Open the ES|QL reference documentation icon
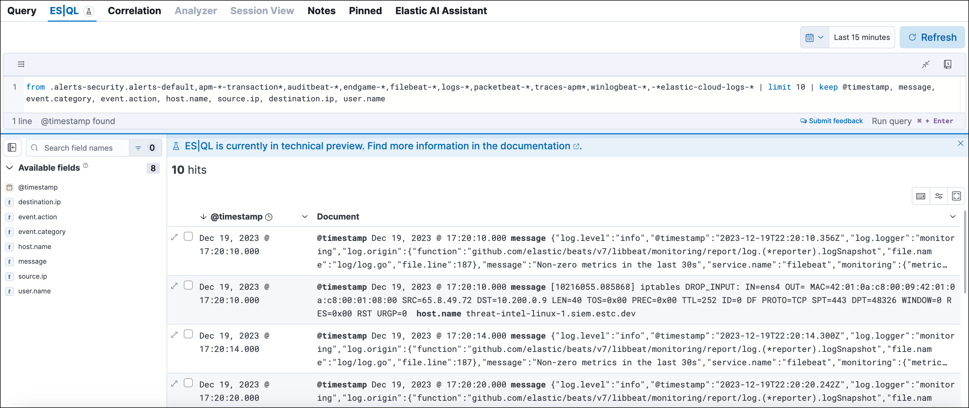969x408 pixels. (x=948, y=64)
